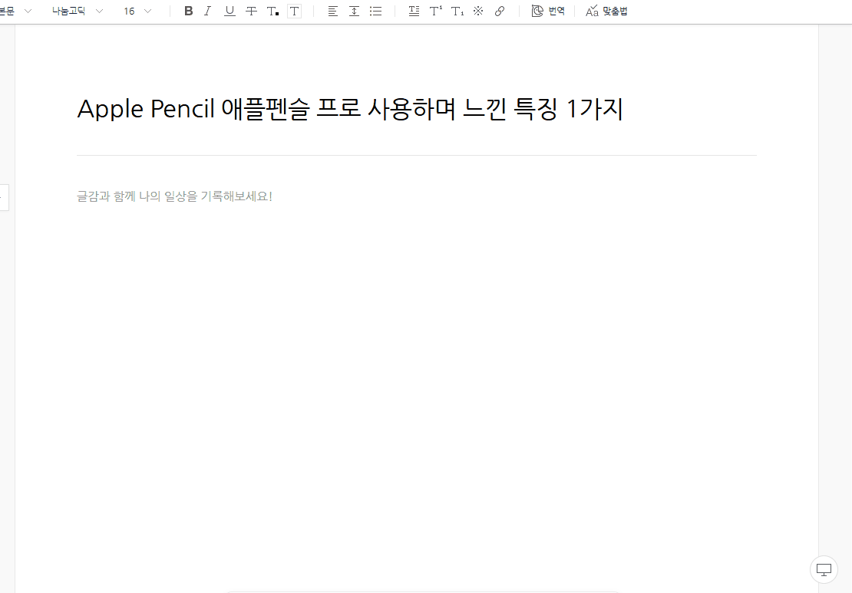Expand the collapsed left side panel tab
Image resolution: width=852 pixels, height=593 pixels.
pos(4,197)
